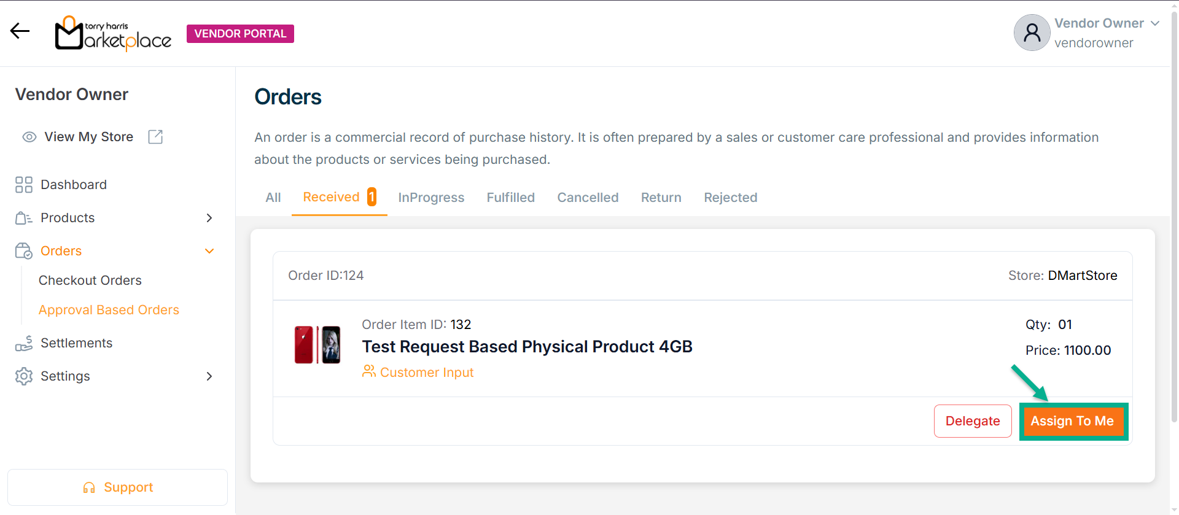Click the product thumbnail image
This screenshot has width=1179, height=515.
pos(317,345)
